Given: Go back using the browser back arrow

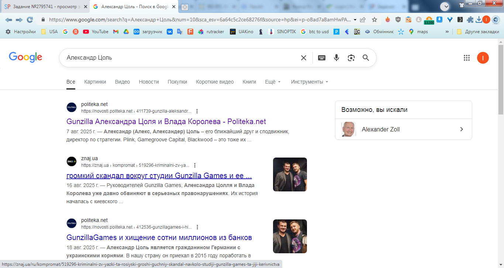Looking at the screenshot, I should click(x=8, y=20).
